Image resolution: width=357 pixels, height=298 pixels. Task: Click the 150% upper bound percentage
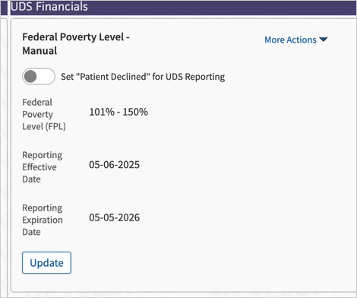pyautogui.click(x=135, y=112)
